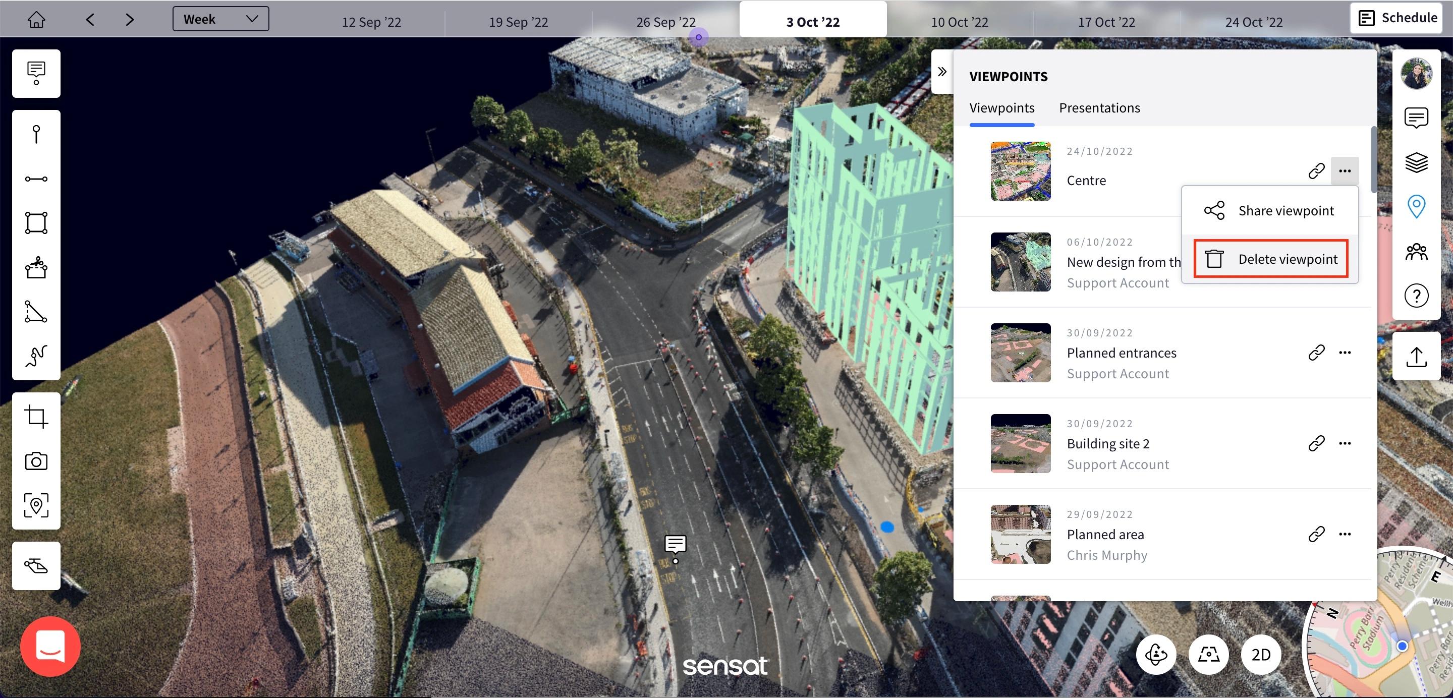Select the crop tool
Image resolution: width=1453 pixels, height=698 pixels.
pyautogui.click(x=36, y=417)
